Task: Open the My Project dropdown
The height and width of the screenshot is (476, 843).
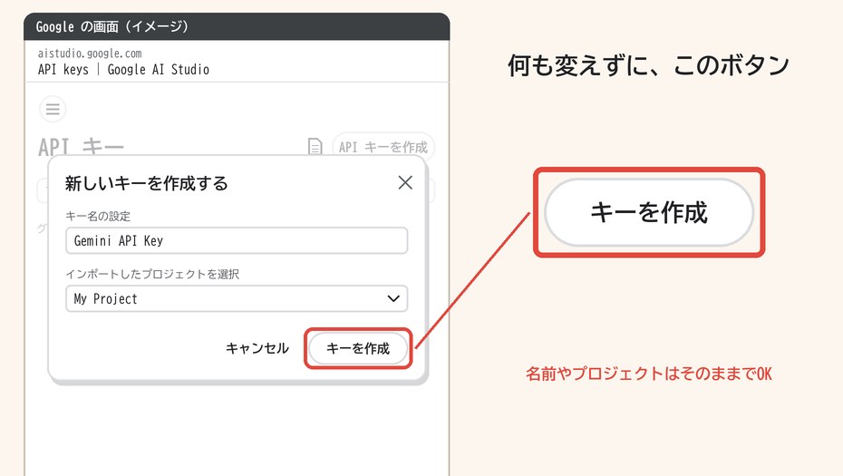Action: (x=237, y=298)
